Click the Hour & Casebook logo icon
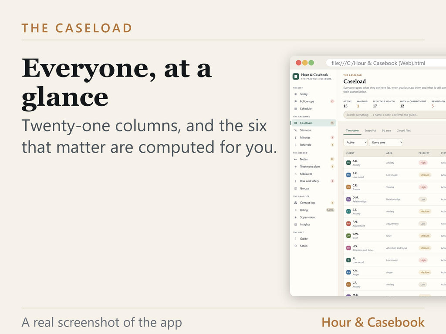This screenshot has width=446, height=334. (296, 77)
